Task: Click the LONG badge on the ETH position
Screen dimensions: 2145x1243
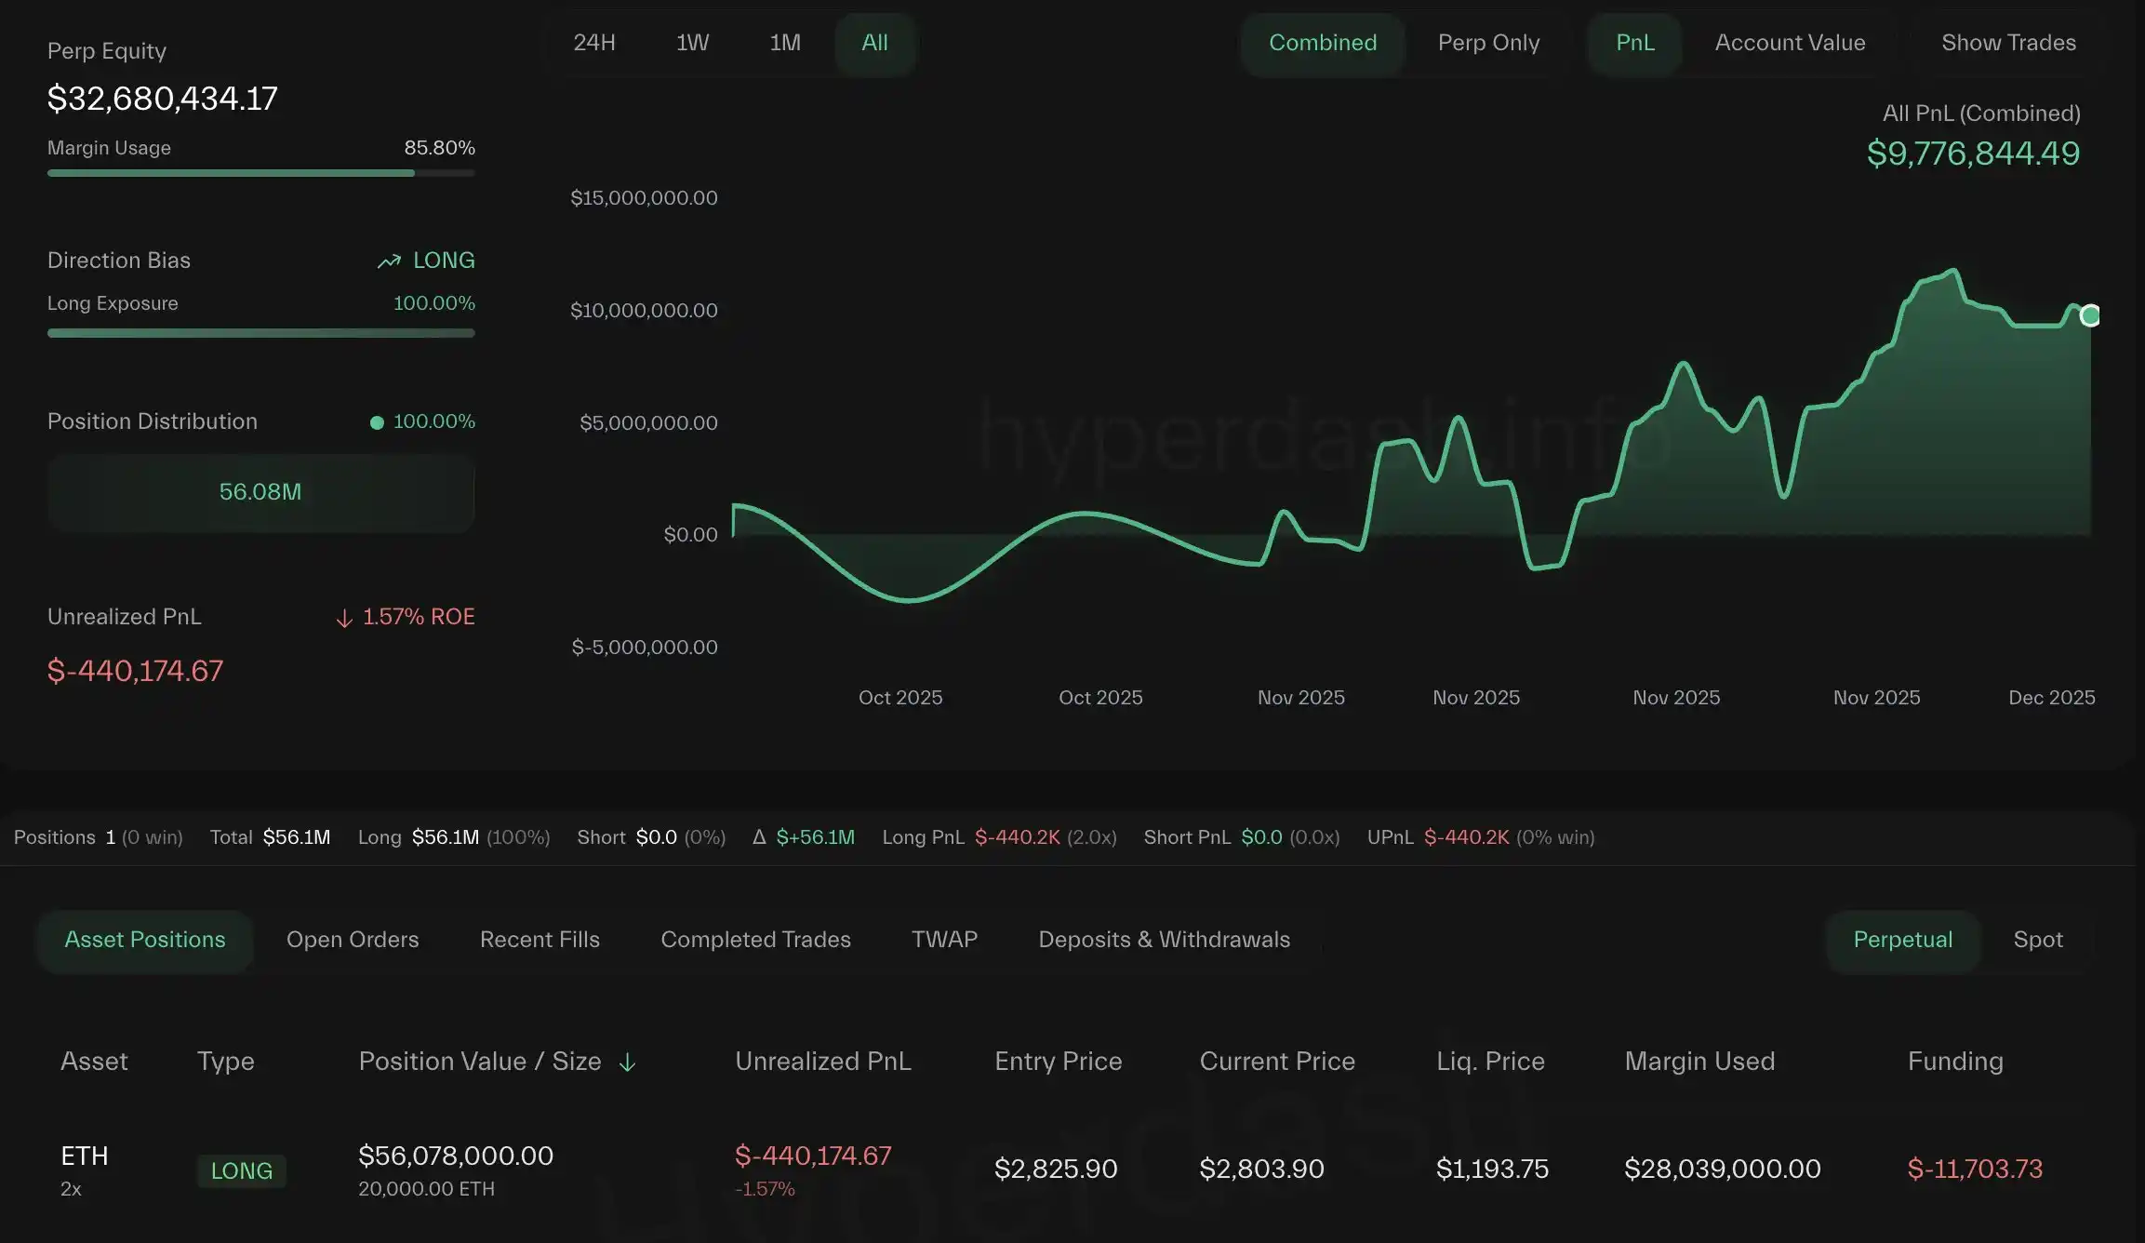Action: point(241,1170)
